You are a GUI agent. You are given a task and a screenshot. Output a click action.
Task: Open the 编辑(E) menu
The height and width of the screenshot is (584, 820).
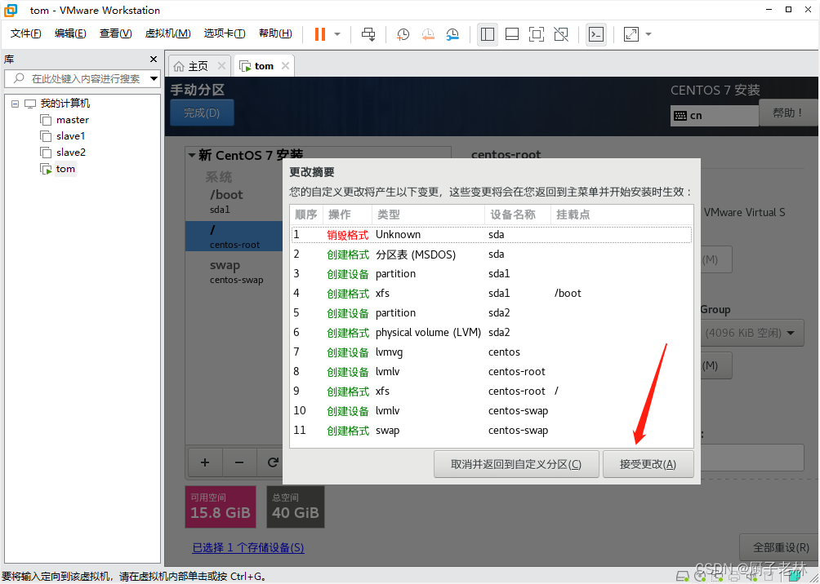[x=70, y=33]
